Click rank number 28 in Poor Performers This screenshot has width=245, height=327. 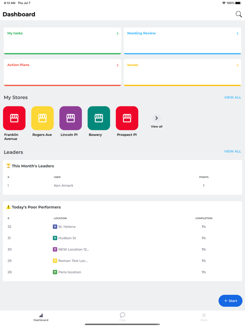click(9, 272)
